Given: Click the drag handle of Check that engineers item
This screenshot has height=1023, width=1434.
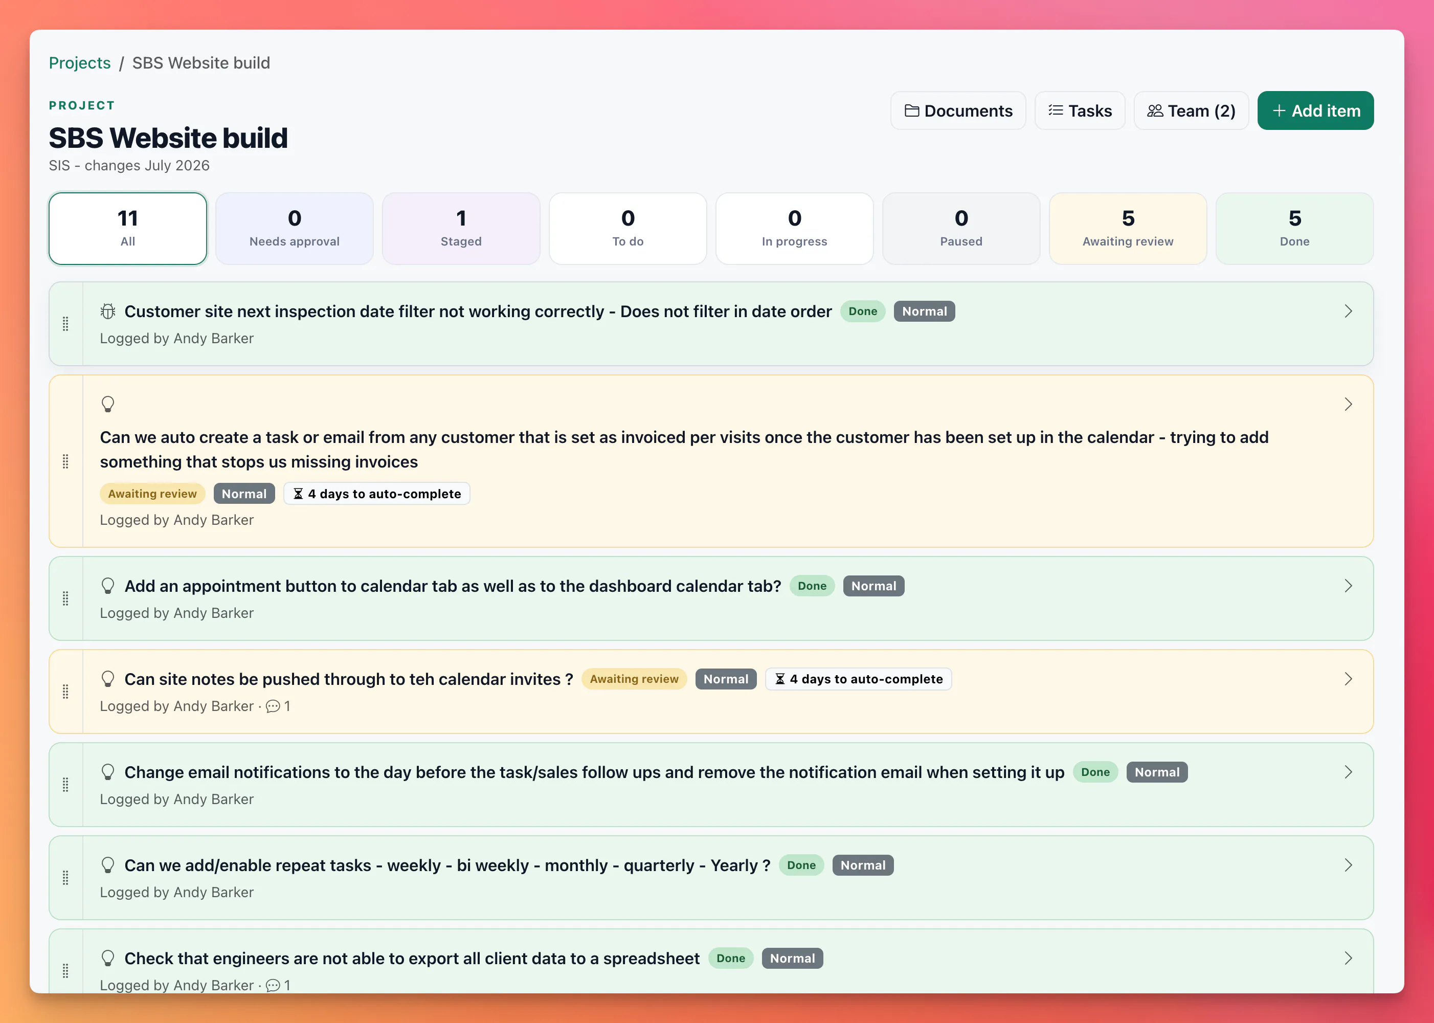Looking at the screenshot, I should 65,971.
